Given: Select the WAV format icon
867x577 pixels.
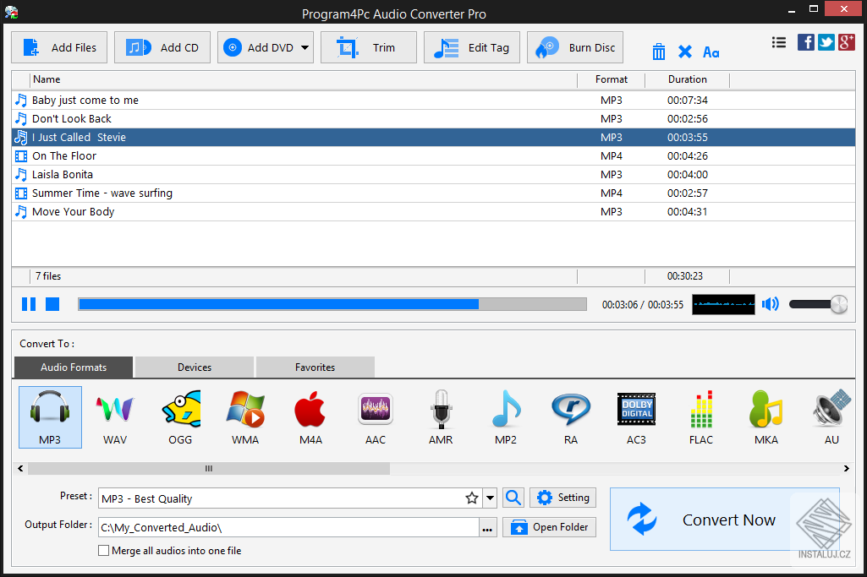Looking at the screenshot, I should (114, 416).
